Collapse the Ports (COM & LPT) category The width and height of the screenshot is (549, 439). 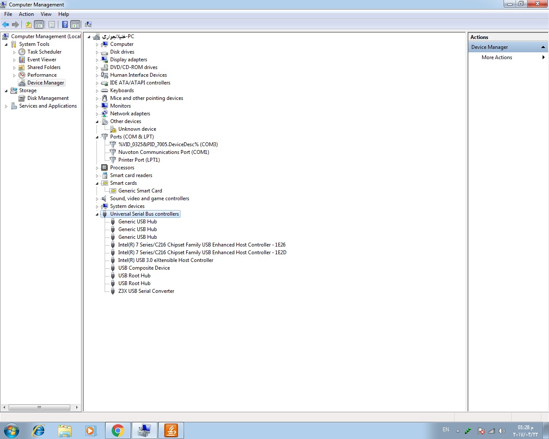pos(97,137)
